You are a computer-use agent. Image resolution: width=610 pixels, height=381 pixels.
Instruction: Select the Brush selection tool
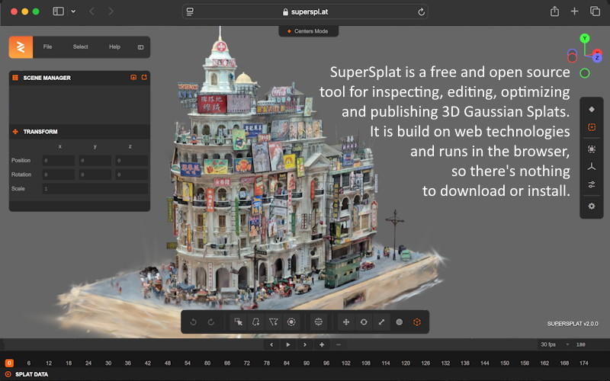(x=291, y=322)
